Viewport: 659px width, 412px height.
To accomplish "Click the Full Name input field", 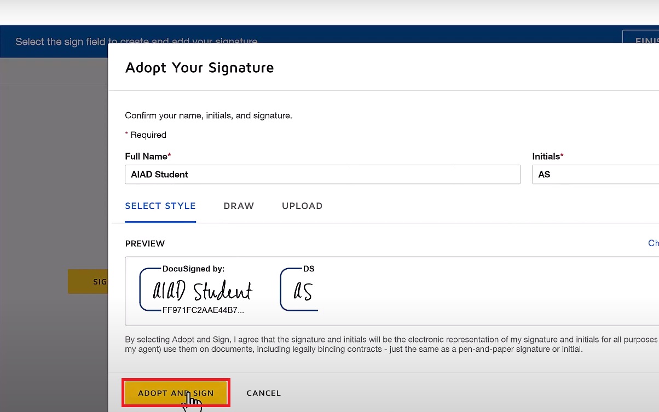I will pyautogui.click(x=322, y=175).
